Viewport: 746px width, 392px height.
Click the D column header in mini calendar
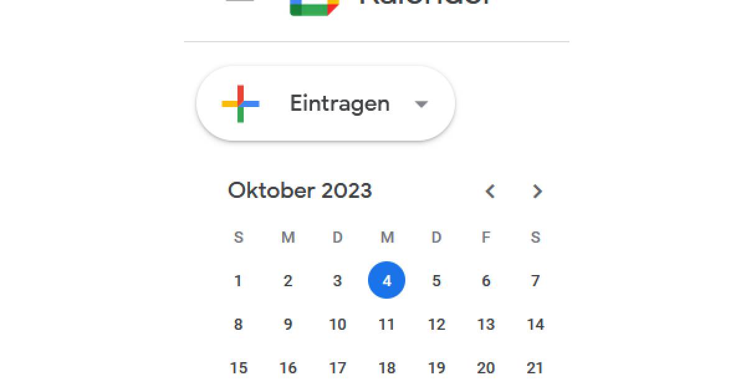(338, 237)
